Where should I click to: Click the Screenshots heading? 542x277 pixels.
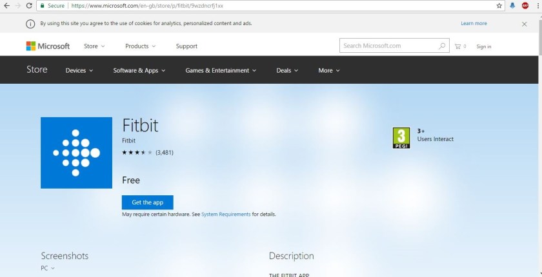tap(65, 256)
